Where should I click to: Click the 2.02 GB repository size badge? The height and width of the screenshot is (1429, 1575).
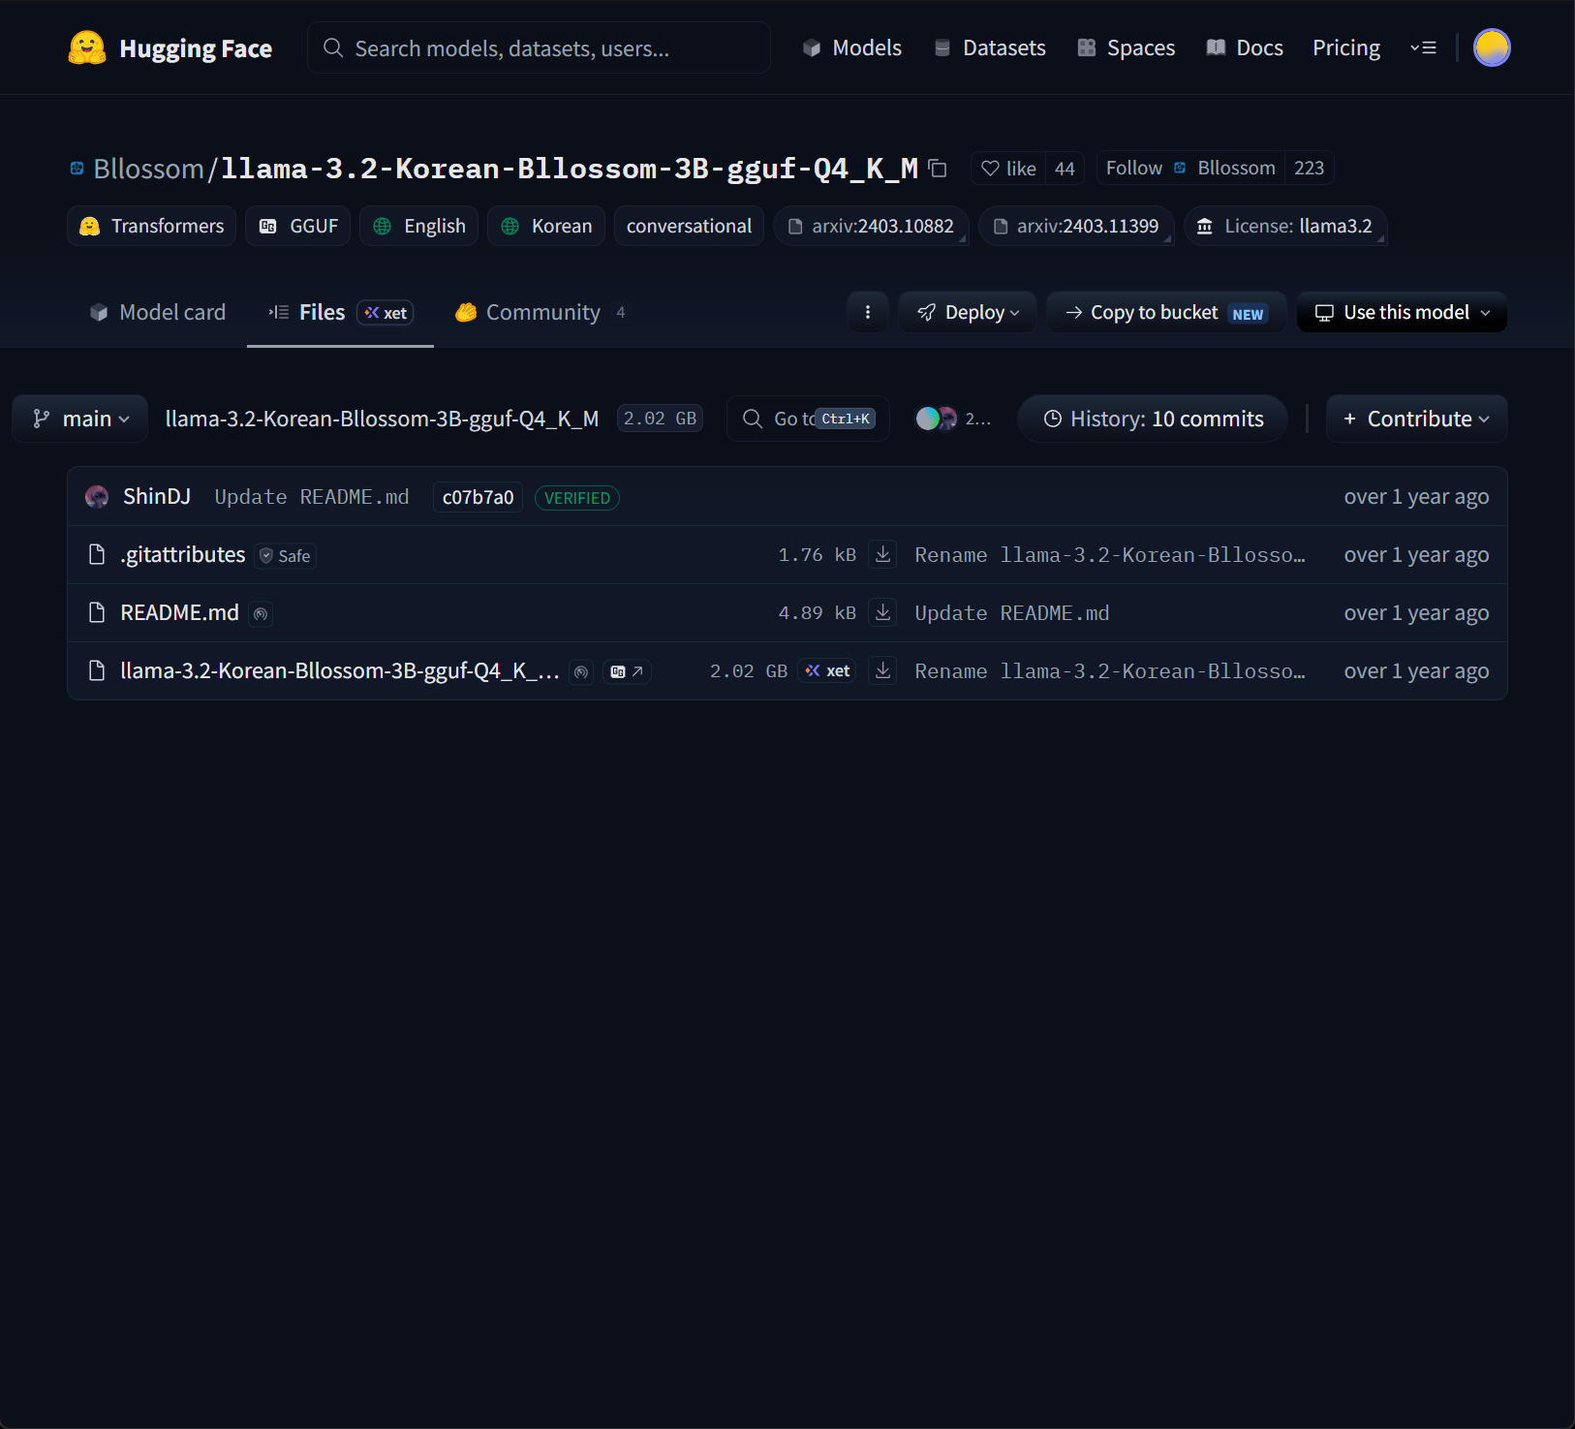(660, 419)
